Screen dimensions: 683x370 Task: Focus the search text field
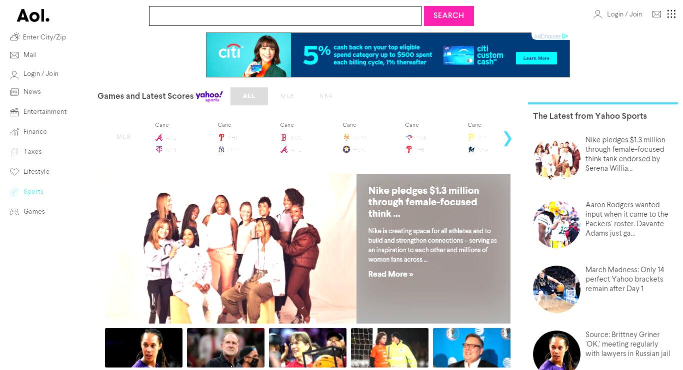[285, 16]
